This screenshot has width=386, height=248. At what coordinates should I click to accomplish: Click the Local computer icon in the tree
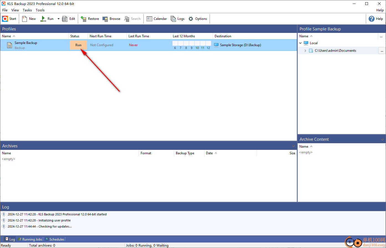[306, 43]
